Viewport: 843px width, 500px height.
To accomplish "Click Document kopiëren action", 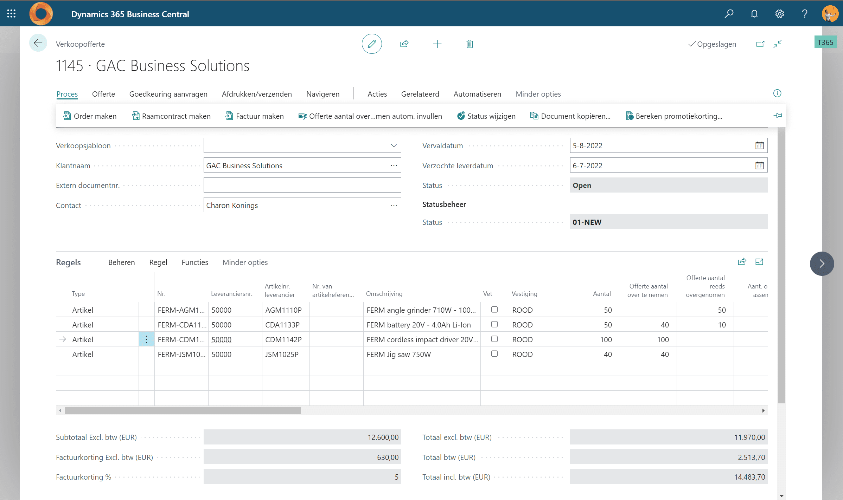I will (570, 116).
